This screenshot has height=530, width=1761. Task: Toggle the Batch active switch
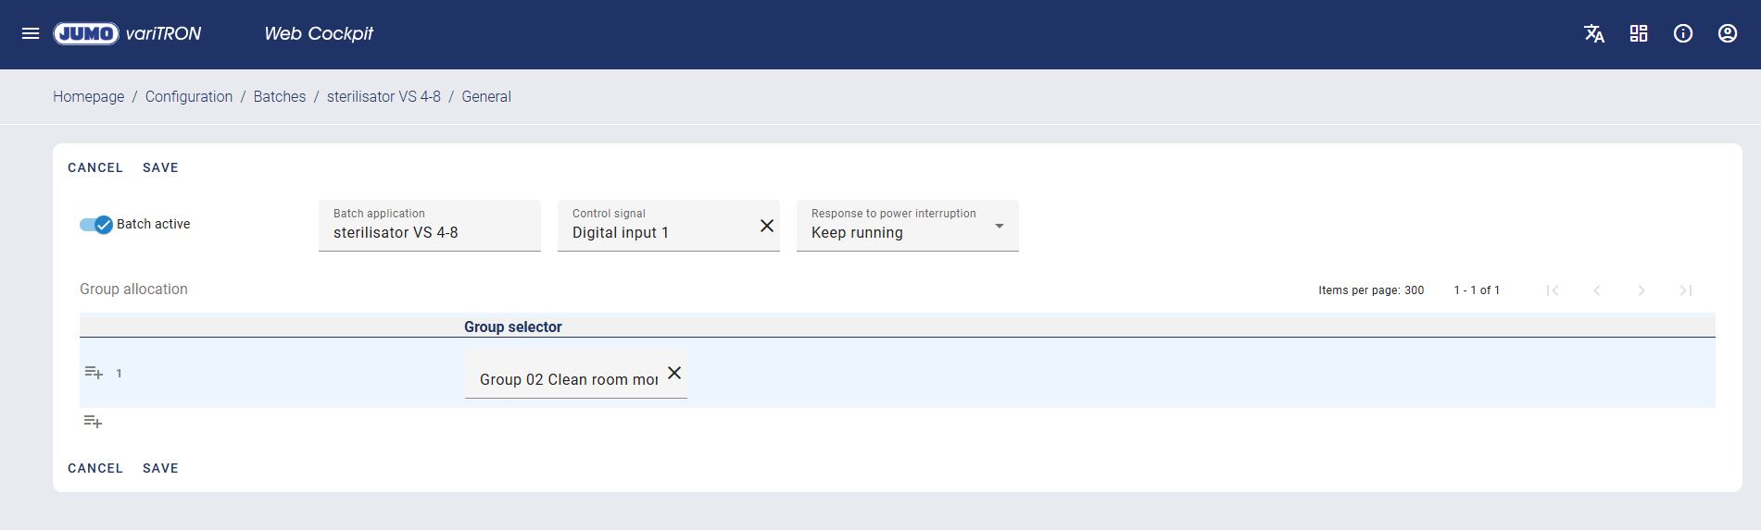click(x=95, y=225)
